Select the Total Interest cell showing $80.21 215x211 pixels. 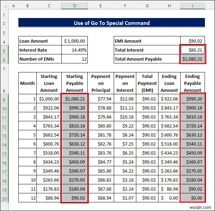192,50
